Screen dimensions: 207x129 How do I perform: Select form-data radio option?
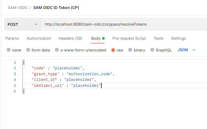[x=28, y=50]
